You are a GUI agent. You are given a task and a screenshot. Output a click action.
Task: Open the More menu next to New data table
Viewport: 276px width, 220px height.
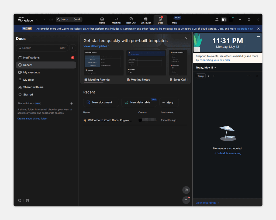point(169,102)
